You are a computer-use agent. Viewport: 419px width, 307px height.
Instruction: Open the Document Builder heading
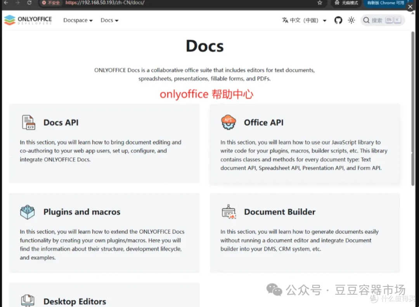coord(280,212)
